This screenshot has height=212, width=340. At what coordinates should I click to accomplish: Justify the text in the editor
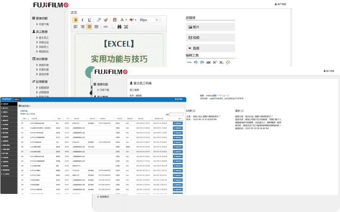(x=96, y=27)
